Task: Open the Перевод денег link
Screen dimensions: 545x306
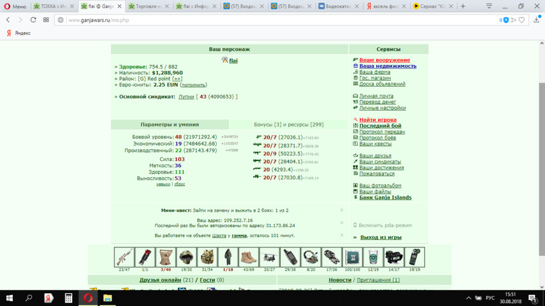Action: [x=377, y=102]
